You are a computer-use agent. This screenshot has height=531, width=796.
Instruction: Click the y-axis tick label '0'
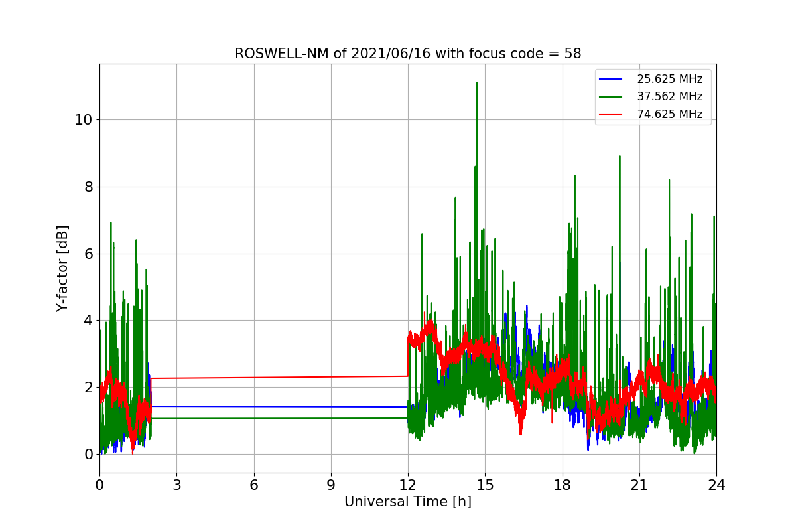point(89,455)
